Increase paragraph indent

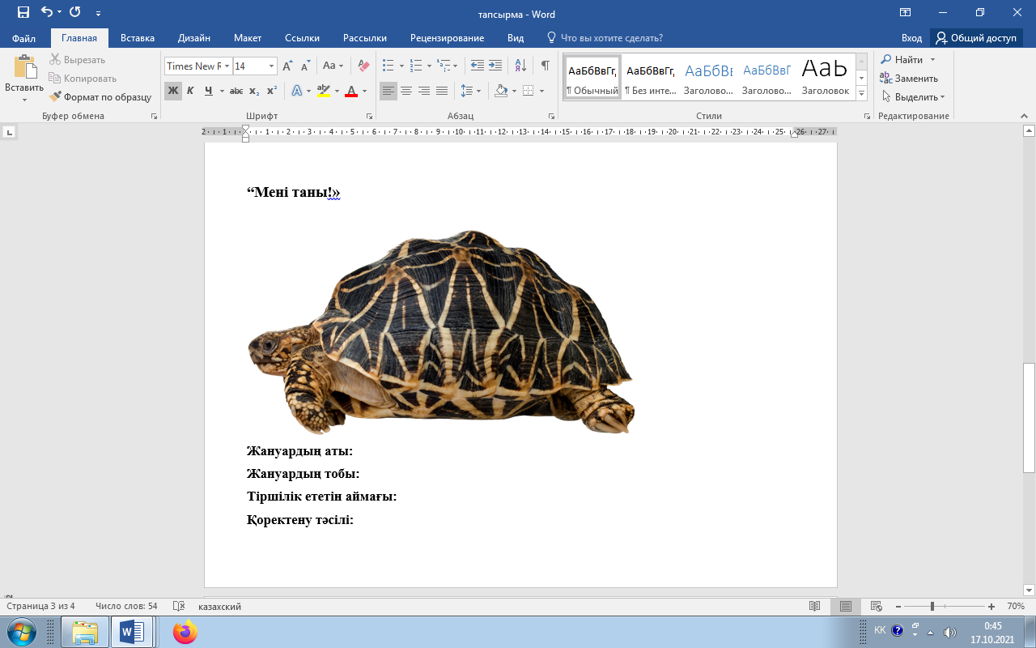coord(495,66)
